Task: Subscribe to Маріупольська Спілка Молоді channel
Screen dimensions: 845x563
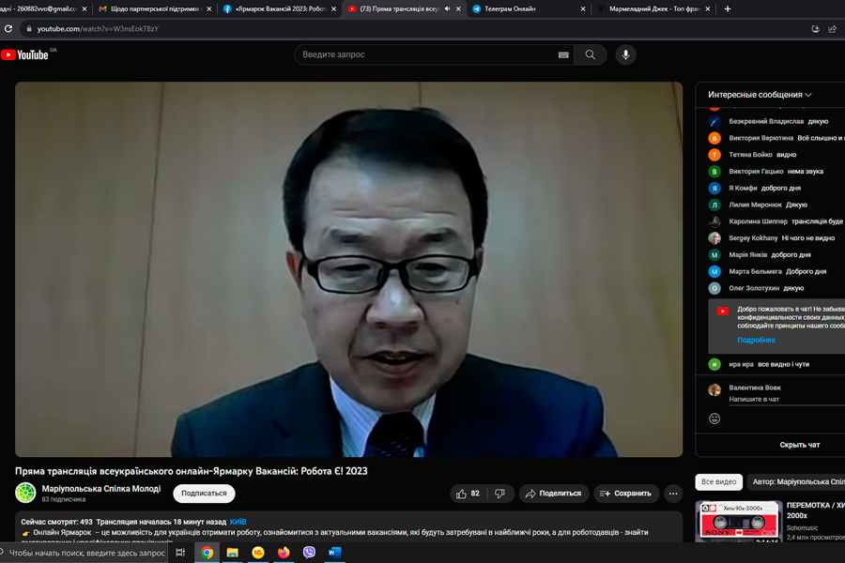Action: point(204,494)
